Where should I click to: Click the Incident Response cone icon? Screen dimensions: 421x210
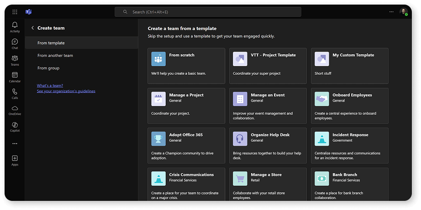click(321, 139)
